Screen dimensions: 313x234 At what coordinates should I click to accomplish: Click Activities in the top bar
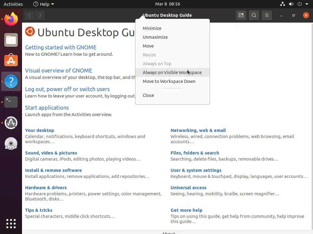click(x=13, y=4)
